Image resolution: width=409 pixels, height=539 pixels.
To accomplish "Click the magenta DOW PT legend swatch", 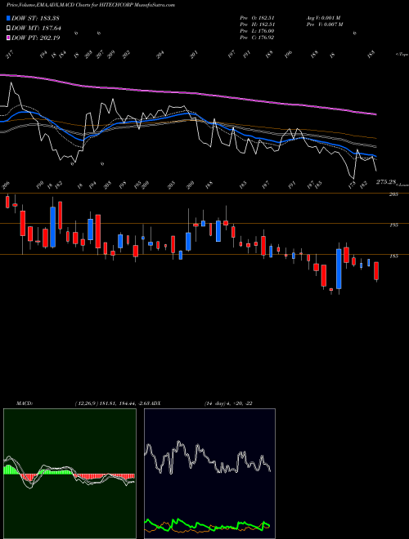I will click(9, 38).
